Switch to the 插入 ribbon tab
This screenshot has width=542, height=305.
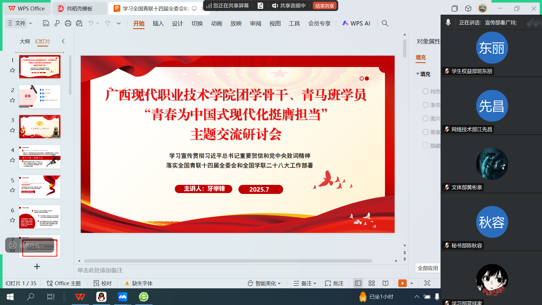point(158,23)
